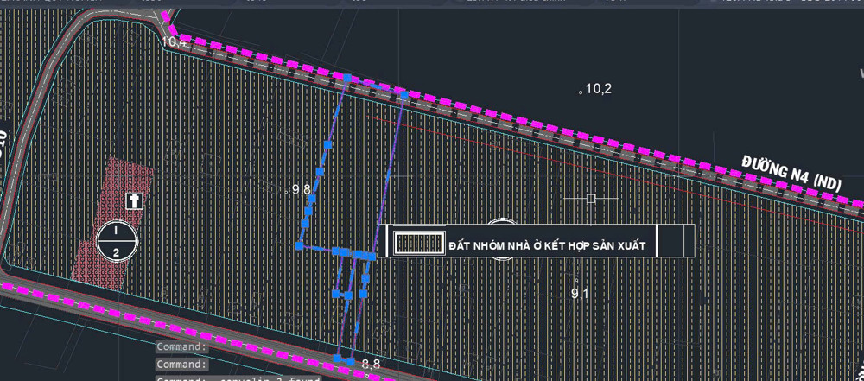Click the grip just left of the 8,8 label
This screenshot has width=864, height=381.
click(351, 361)
